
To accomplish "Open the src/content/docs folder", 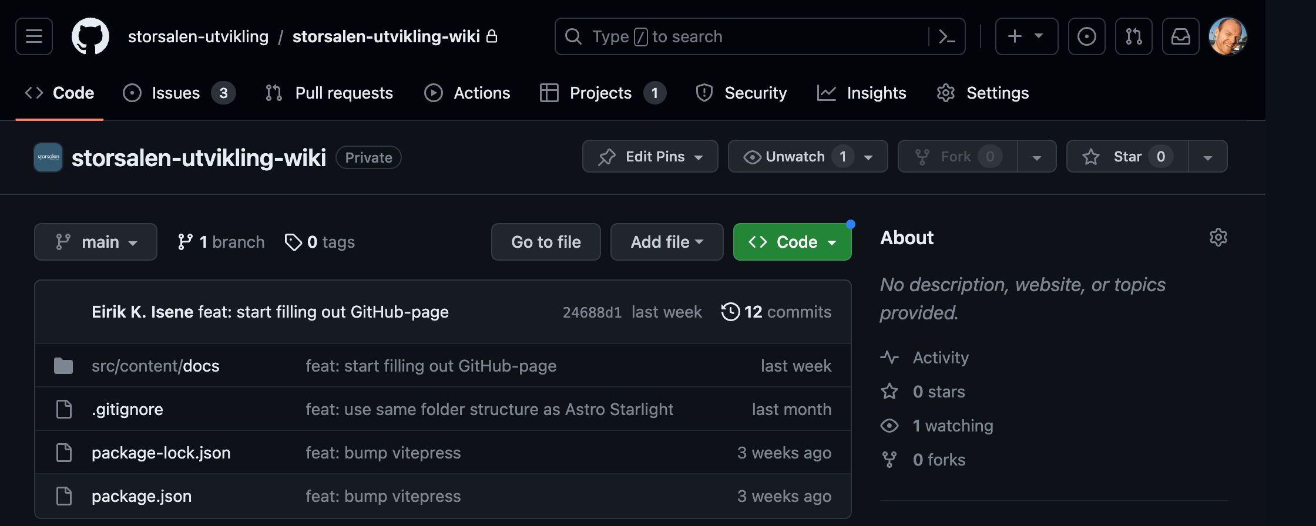I will pyautogui.click(x=156, y=366).
